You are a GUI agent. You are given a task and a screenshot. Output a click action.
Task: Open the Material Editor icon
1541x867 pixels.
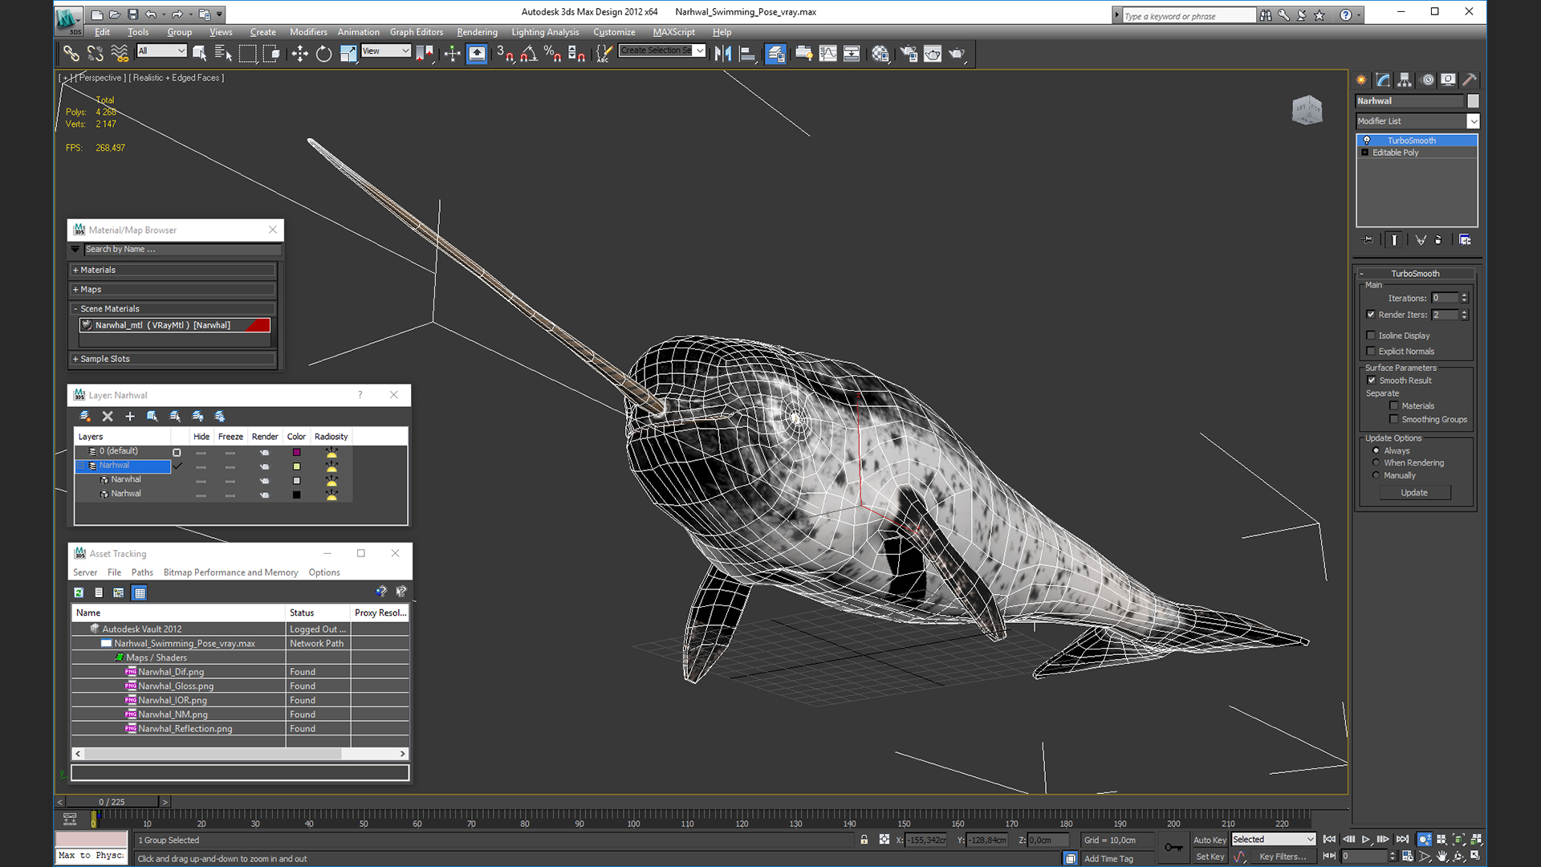pyautogui.click(x=880, y=54)
